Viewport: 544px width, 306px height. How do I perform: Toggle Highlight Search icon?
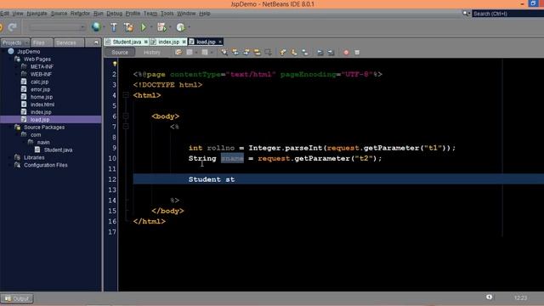(x=257, y=53)
